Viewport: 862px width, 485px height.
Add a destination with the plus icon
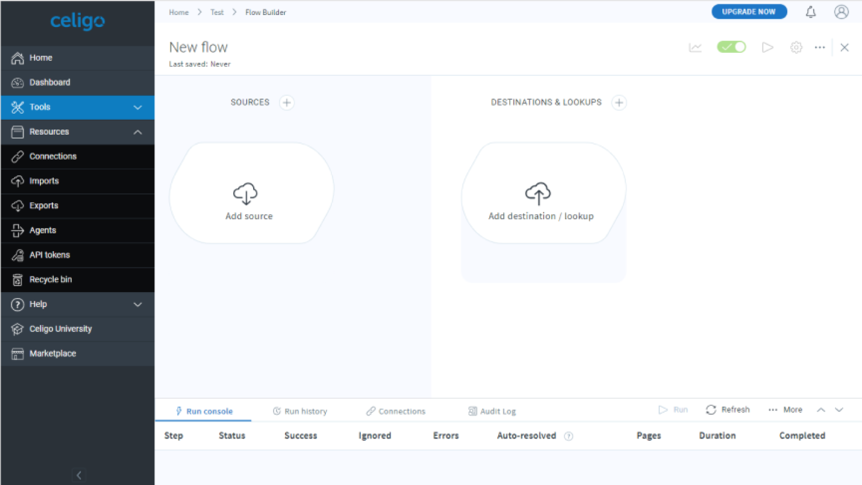(619, 102)
